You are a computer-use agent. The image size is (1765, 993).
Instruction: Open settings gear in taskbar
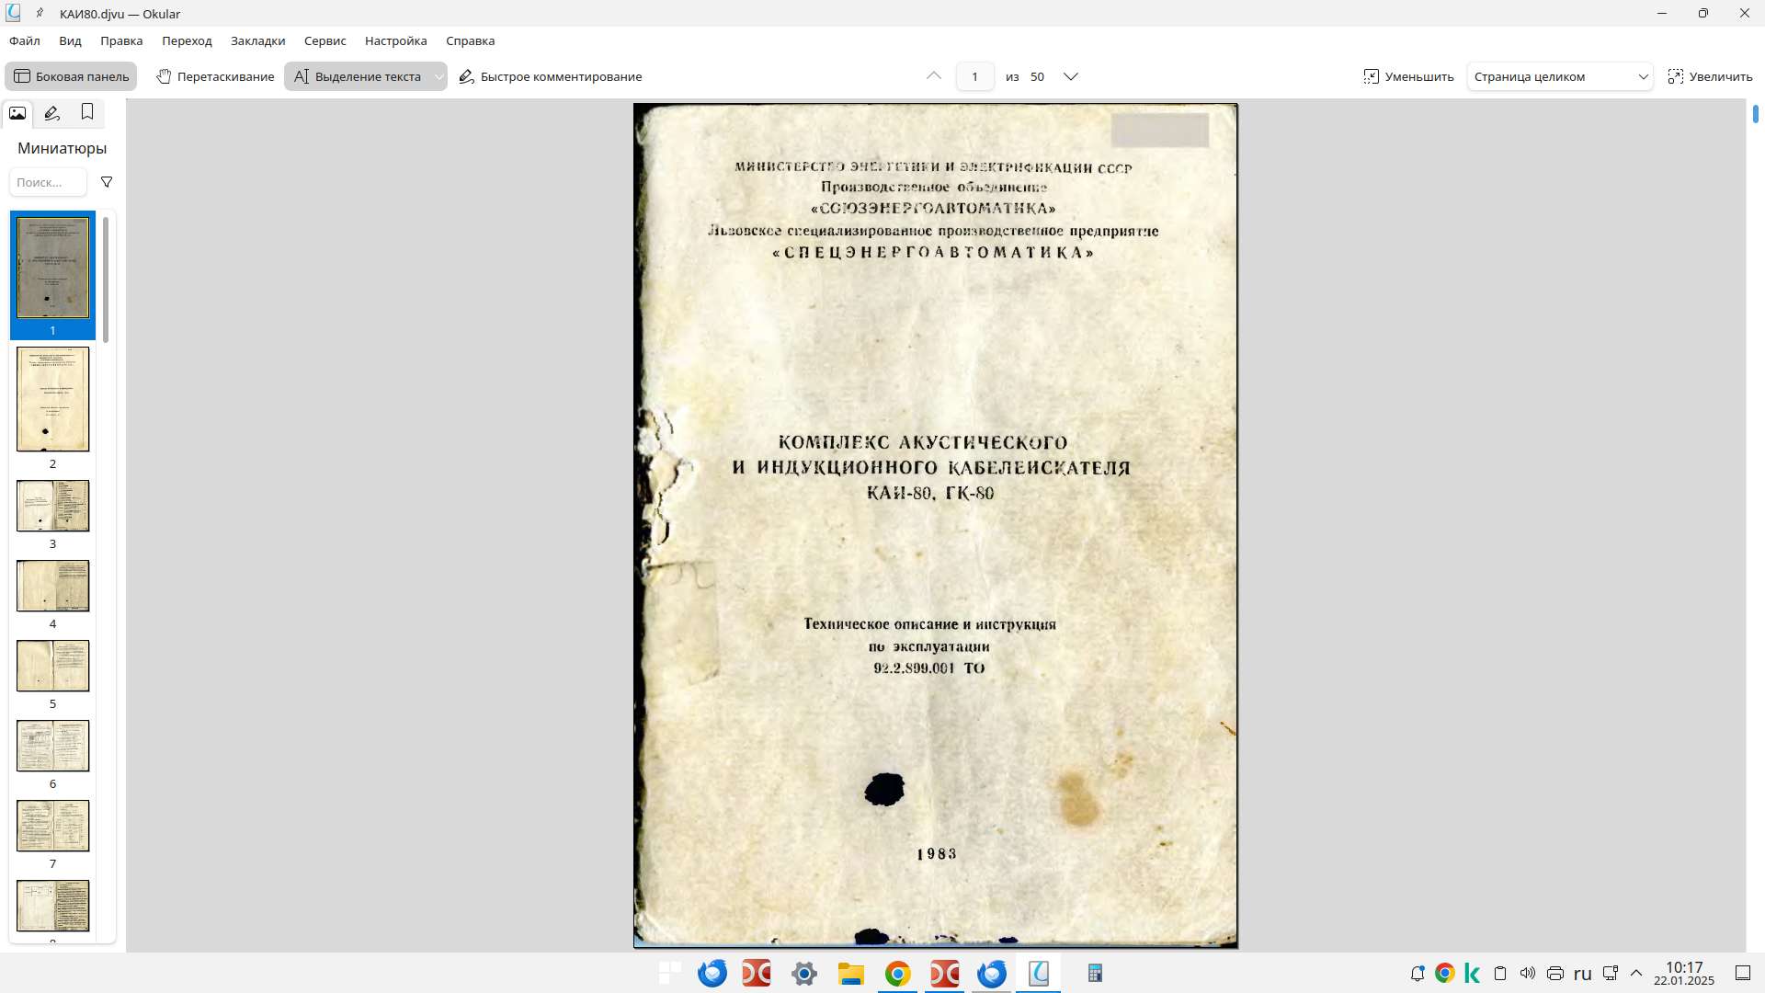pos(804,973)
